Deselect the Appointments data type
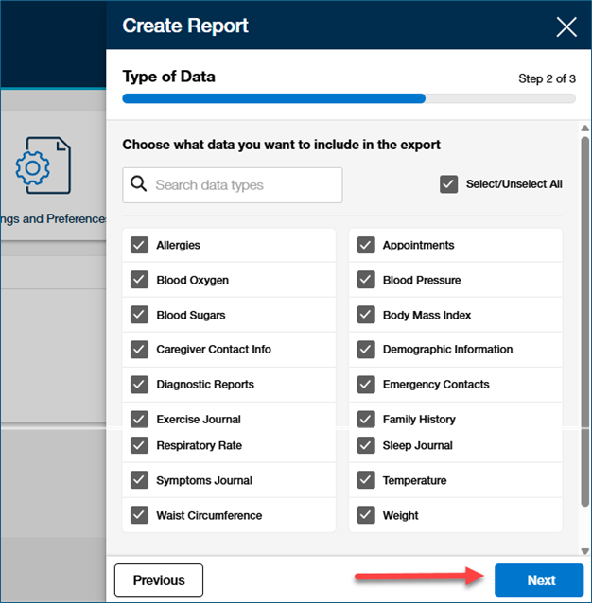The image size is (592, 603). coord(366,245)
